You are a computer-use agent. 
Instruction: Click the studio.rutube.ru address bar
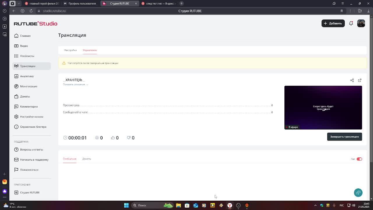pyautogui.click(x=54, y=11)
